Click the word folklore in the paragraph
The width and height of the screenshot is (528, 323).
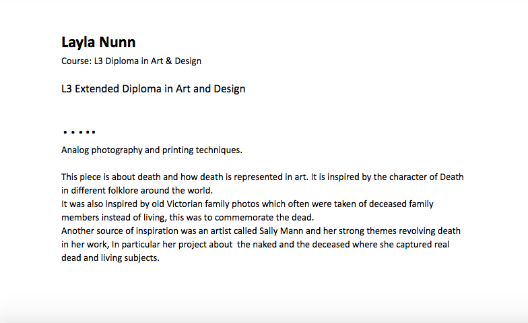point(123,190)
